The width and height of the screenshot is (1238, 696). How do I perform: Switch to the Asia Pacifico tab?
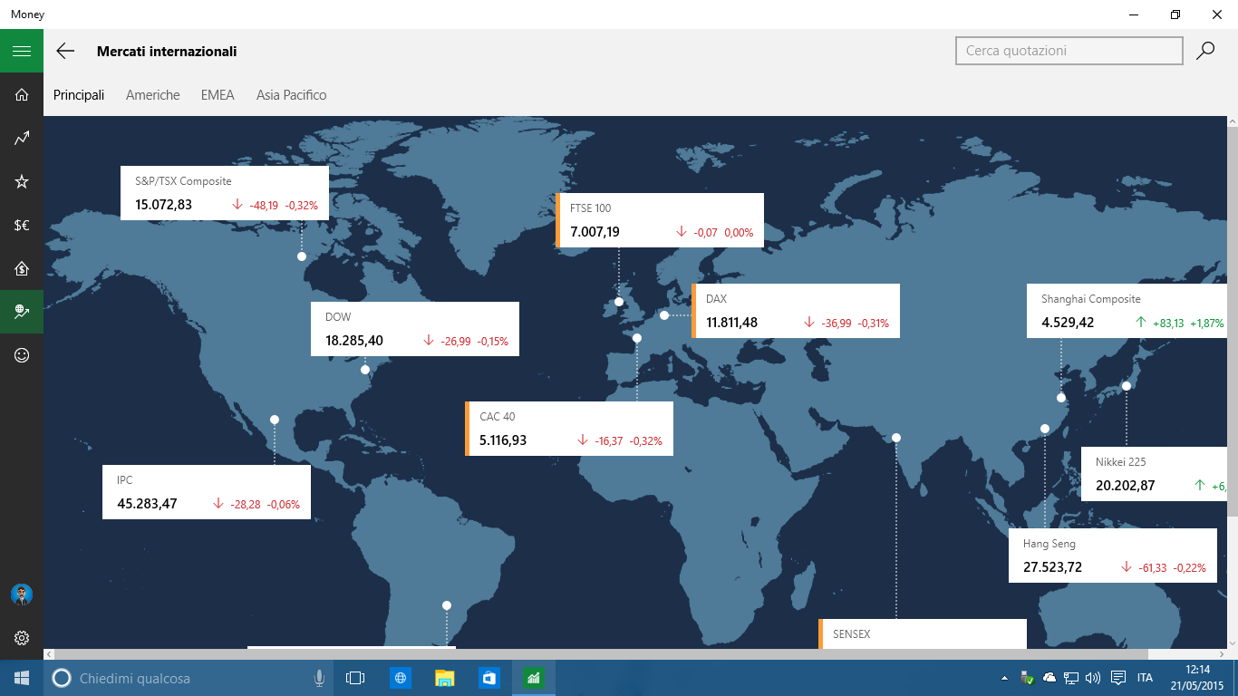tap(292, 95)
